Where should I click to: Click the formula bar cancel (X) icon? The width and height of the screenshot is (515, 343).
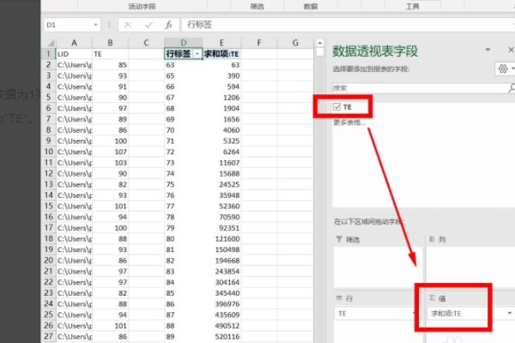(128, 25)
